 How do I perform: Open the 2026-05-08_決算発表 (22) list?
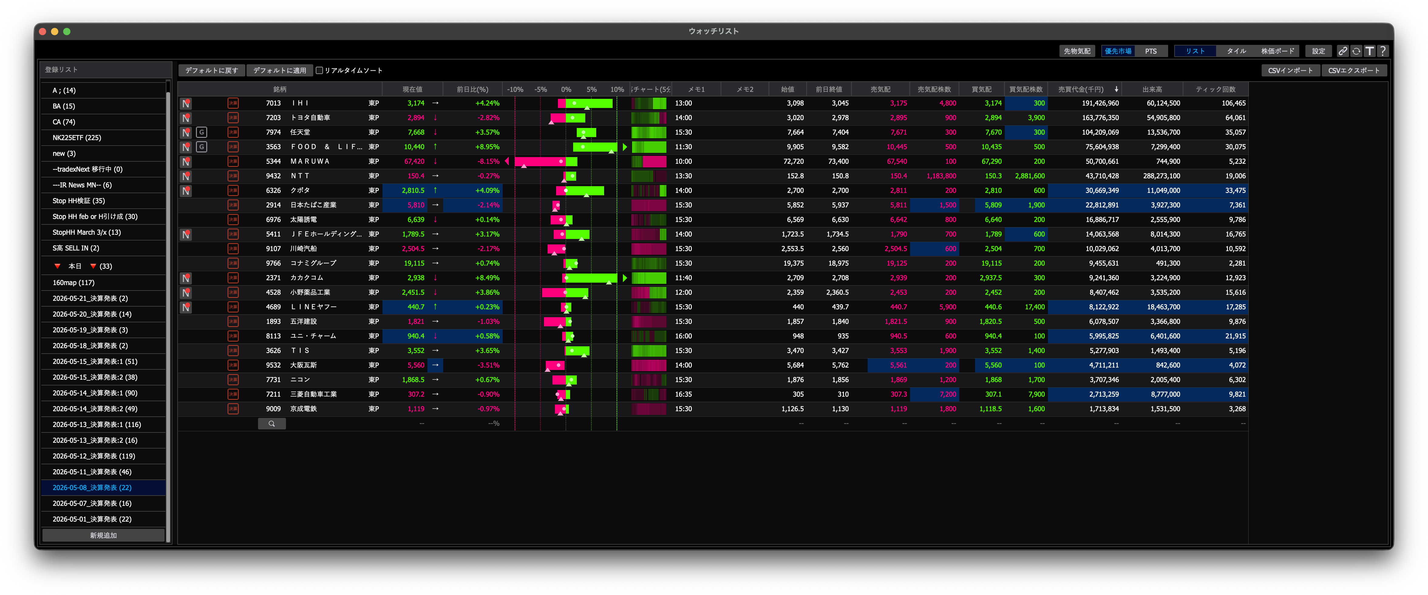pos(103,488)
